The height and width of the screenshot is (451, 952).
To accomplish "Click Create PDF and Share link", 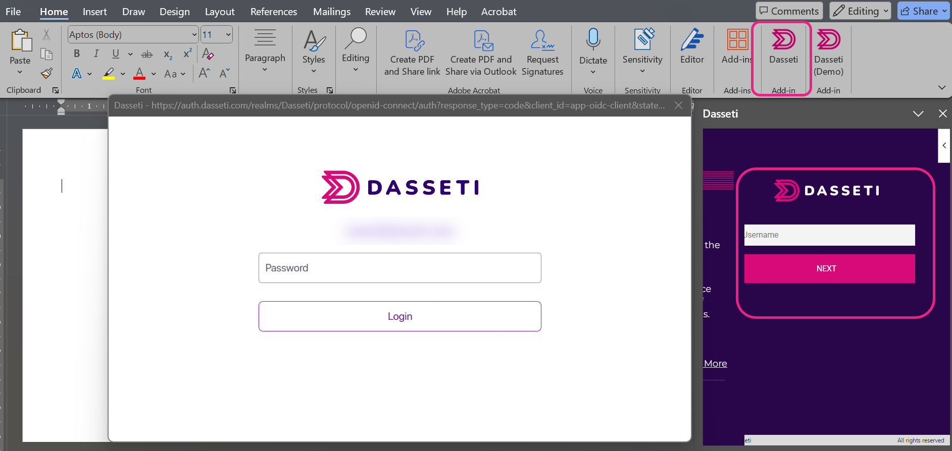I will click(412, 53).
